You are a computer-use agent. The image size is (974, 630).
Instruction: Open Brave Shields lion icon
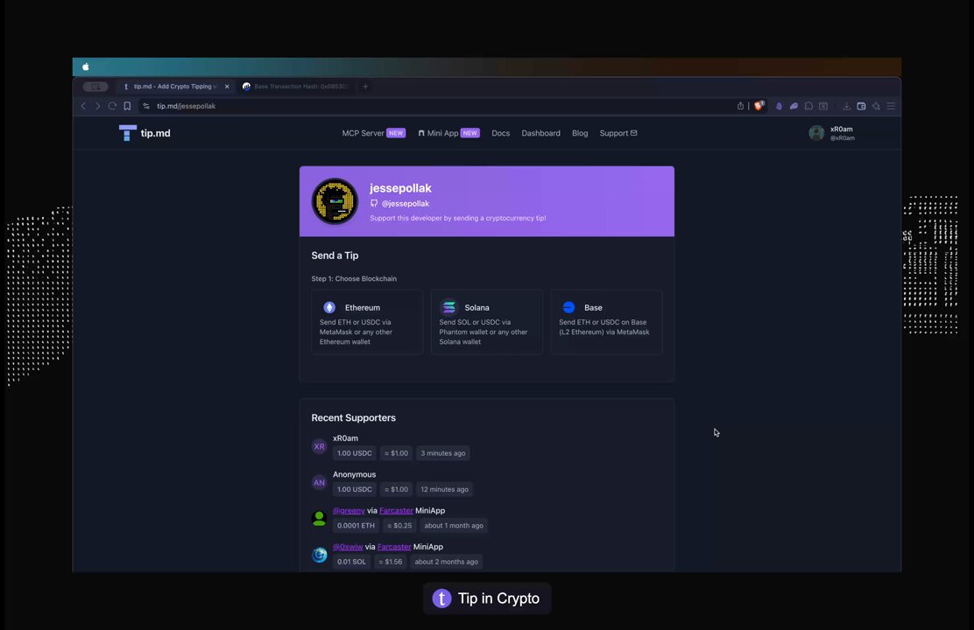[759, 106]
